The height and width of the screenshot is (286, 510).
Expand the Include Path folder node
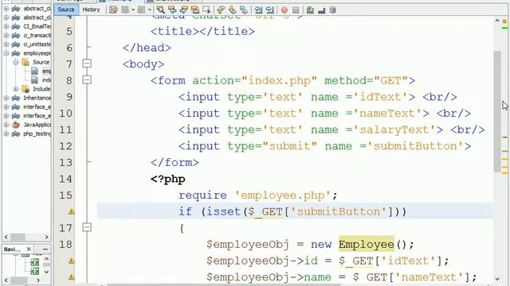coord(15,88)
